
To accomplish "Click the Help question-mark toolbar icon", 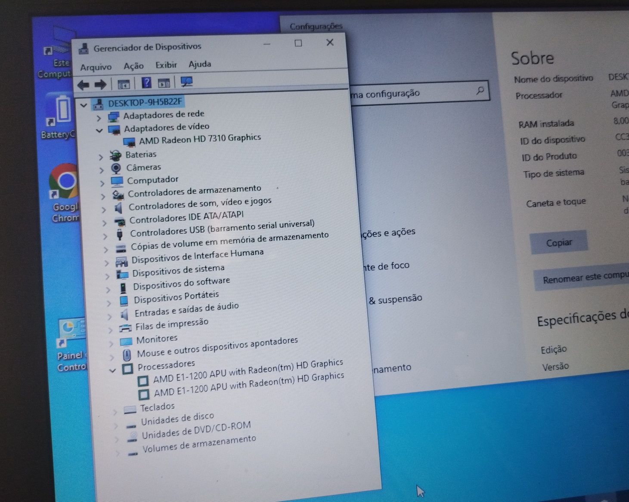I will click(146, 83).
